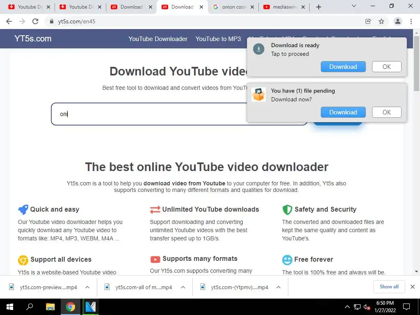Click Show all downloads button

point(389,287)
